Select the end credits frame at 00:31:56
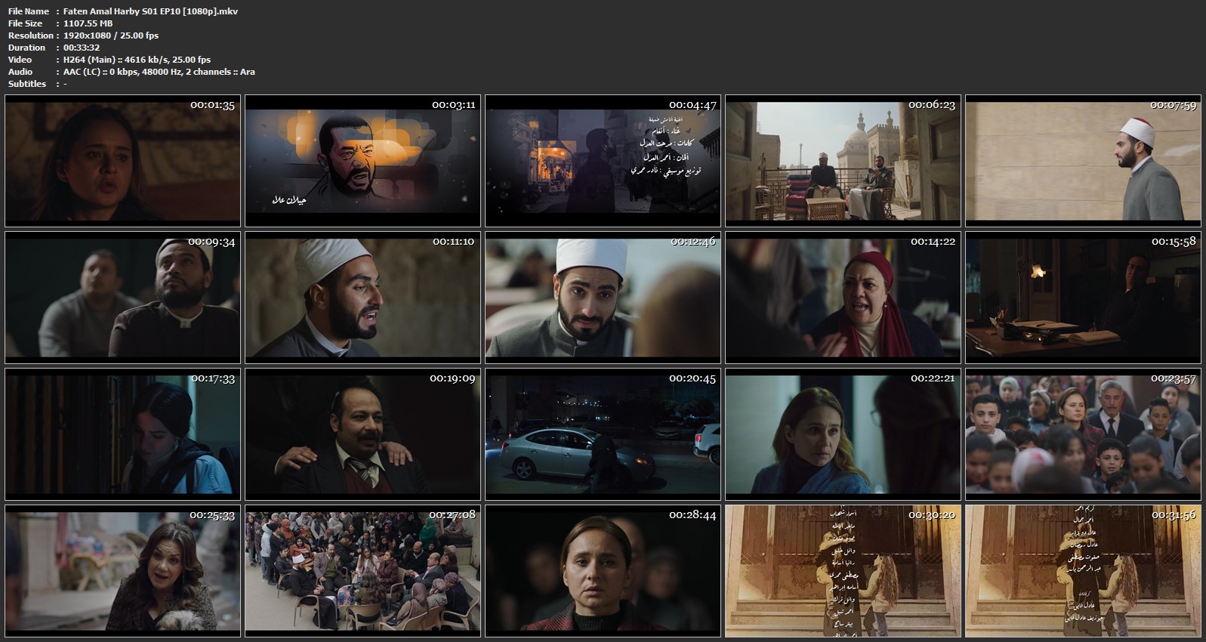The image size is (1206, 642). pos(1083,571)
